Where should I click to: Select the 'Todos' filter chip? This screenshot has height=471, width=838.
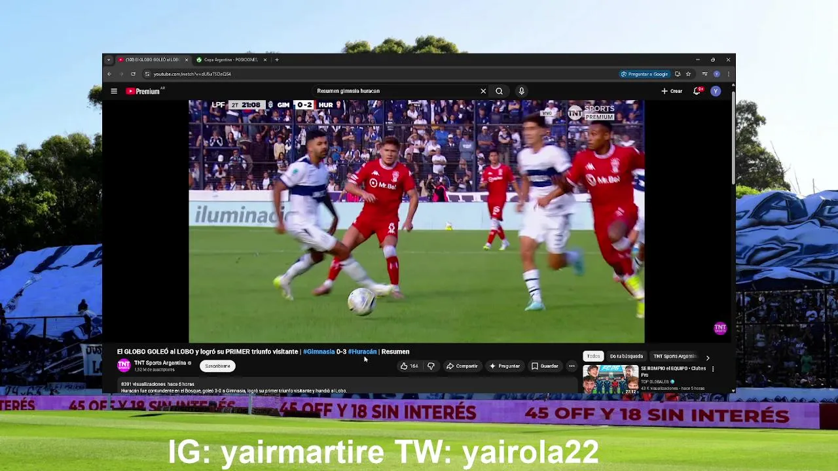coord(593,357)
